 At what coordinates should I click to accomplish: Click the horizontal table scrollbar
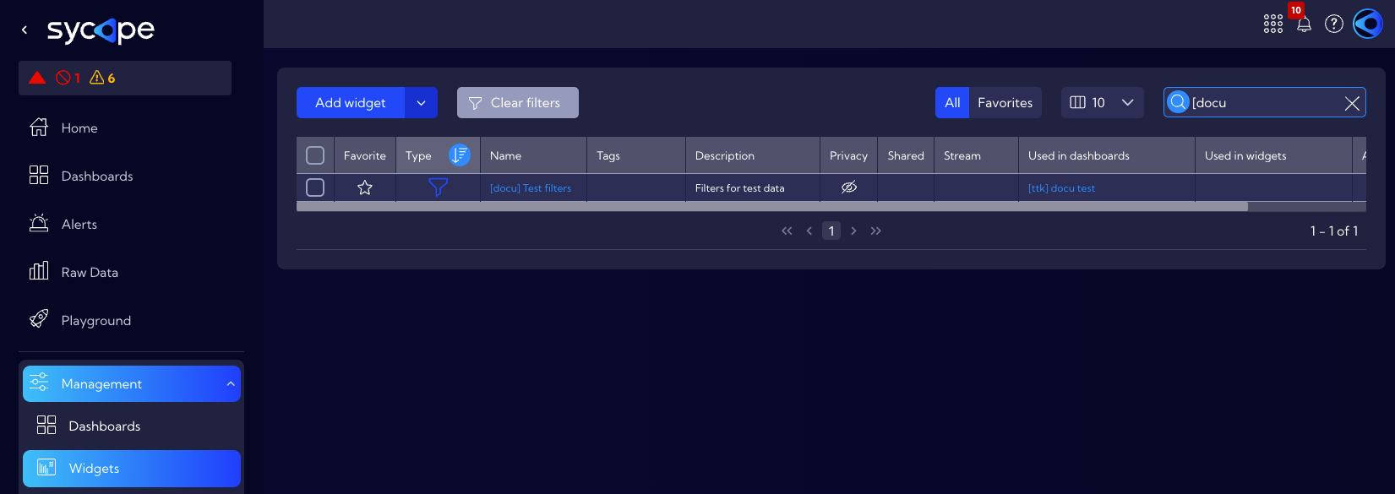(772, 206)
